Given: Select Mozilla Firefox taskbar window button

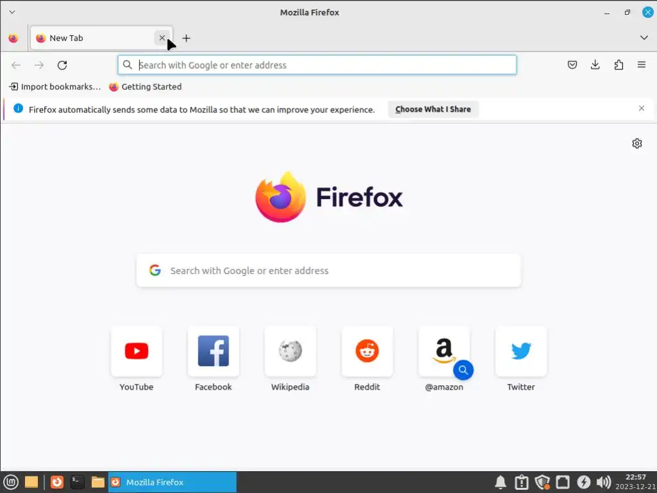Looking at the screenshot, I should click(172, 482).
